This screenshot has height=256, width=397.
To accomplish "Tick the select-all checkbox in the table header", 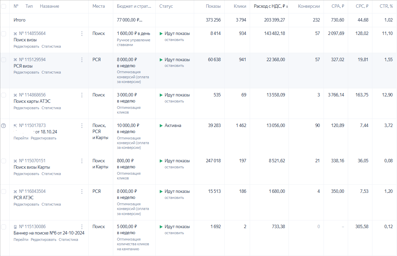I will [x=4, y=6].
